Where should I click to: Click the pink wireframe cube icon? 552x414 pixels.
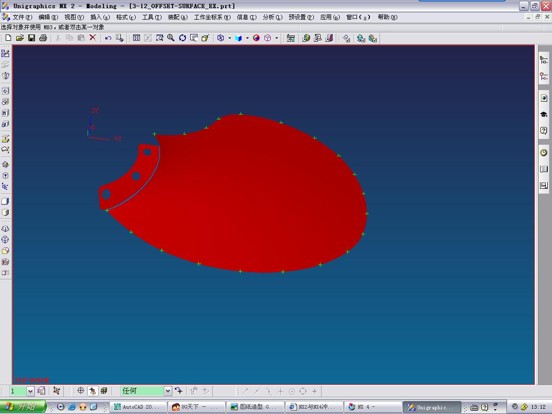[x=268, y=38]
